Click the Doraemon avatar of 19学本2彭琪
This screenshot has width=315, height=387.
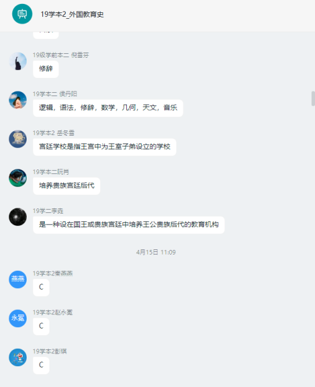18,357
